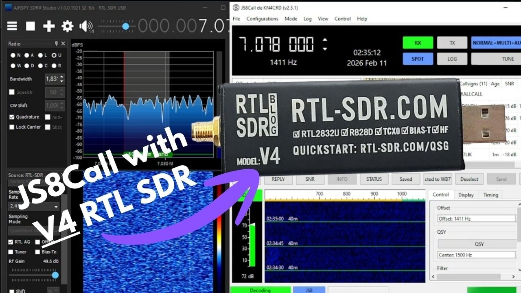Viewport: 521px width, 293px height.
Task: Open SDR# configuration gear icon
Action: tap(67, 26)
